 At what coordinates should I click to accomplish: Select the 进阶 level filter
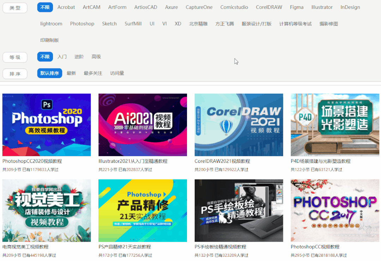79,57
